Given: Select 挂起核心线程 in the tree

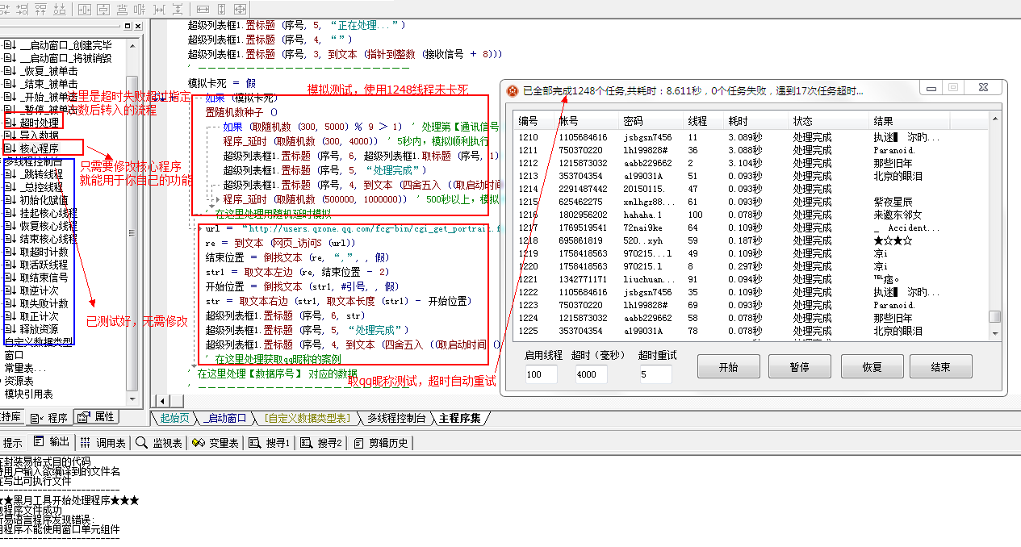Looking at the screenshot, I should click(x=48, y=213).
